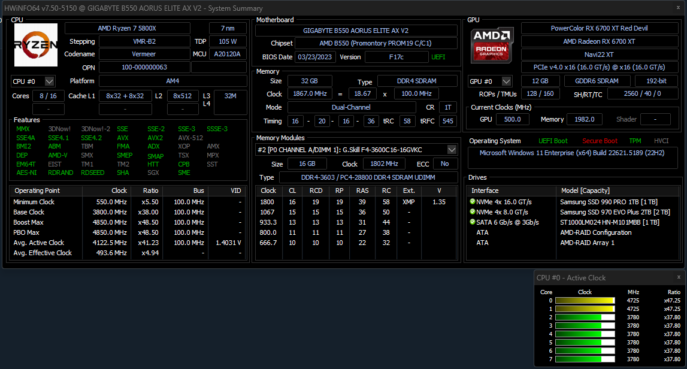
Task: Open the CPU #0 selector dropdown
Action: pos(50,81)
